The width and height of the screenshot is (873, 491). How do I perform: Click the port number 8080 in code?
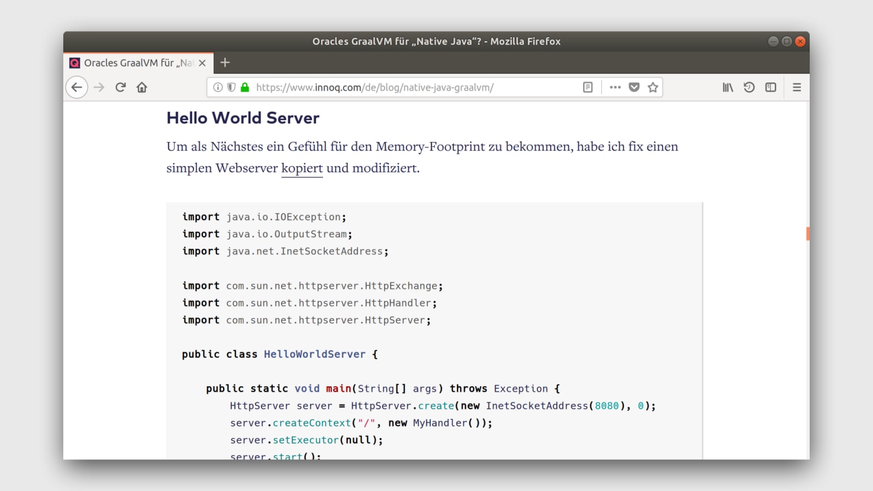tap(607, 406)
